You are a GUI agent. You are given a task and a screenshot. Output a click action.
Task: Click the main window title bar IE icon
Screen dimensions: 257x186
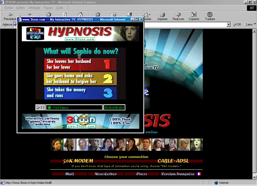pyautogui.click(x=2, y=2)
